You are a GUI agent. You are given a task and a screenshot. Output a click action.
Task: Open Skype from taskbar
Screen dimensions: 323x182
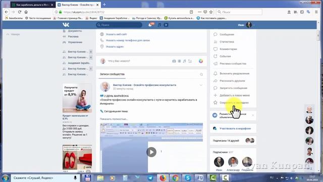pyautogui.click(x=188, y=178)
